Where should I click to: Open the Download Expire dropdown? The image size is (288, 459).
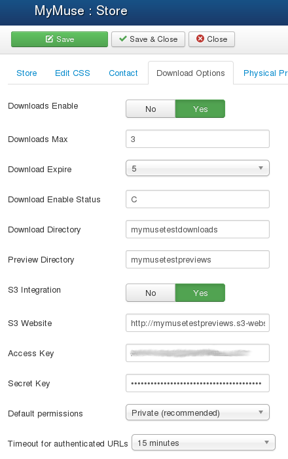[198, 168]
